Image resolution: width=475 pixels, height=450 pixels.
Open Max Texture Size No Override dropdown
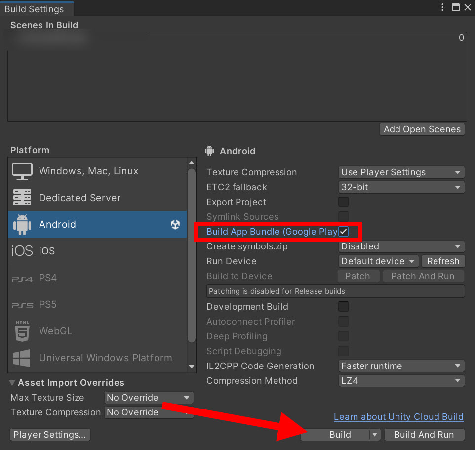tap(149, 398)
